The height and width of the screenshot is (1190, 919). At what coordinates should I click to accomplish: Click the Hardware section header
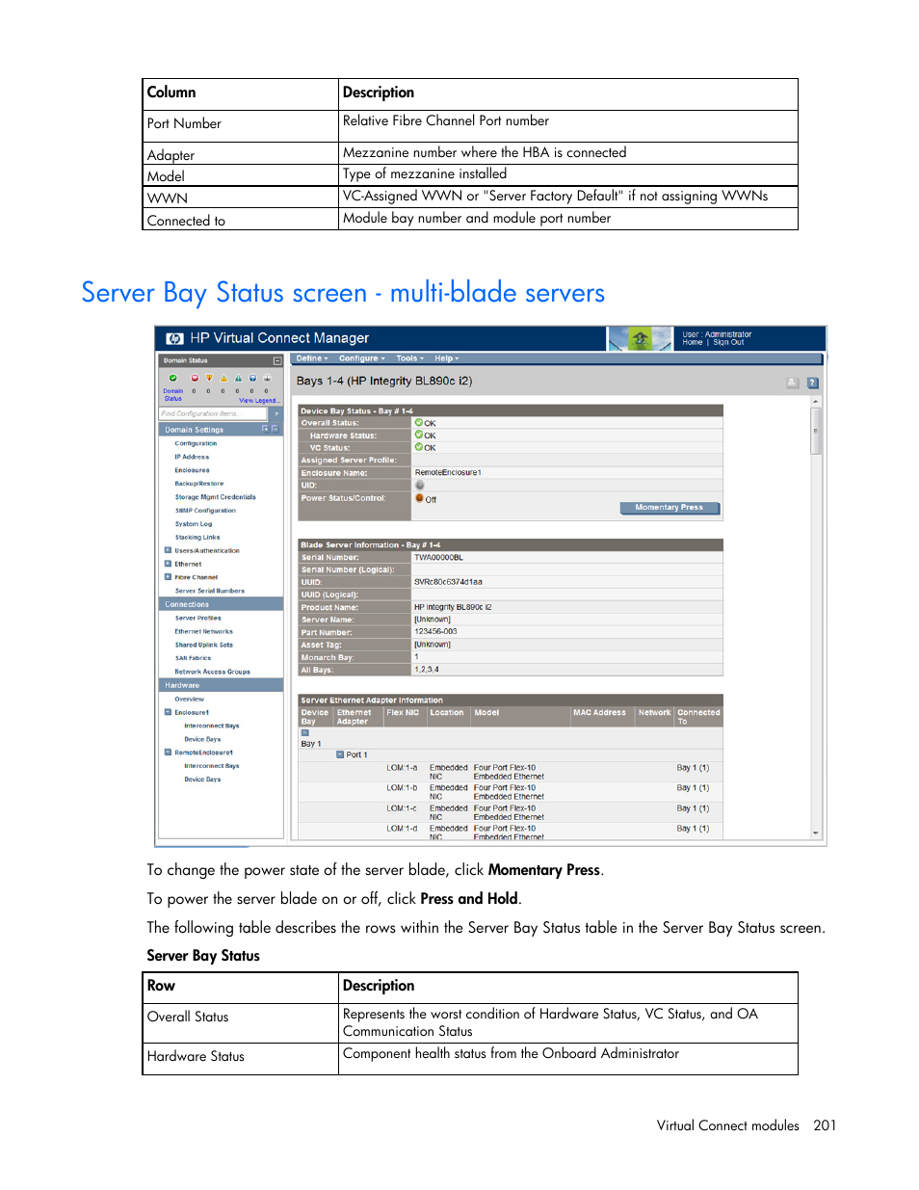tap(221, 685)
